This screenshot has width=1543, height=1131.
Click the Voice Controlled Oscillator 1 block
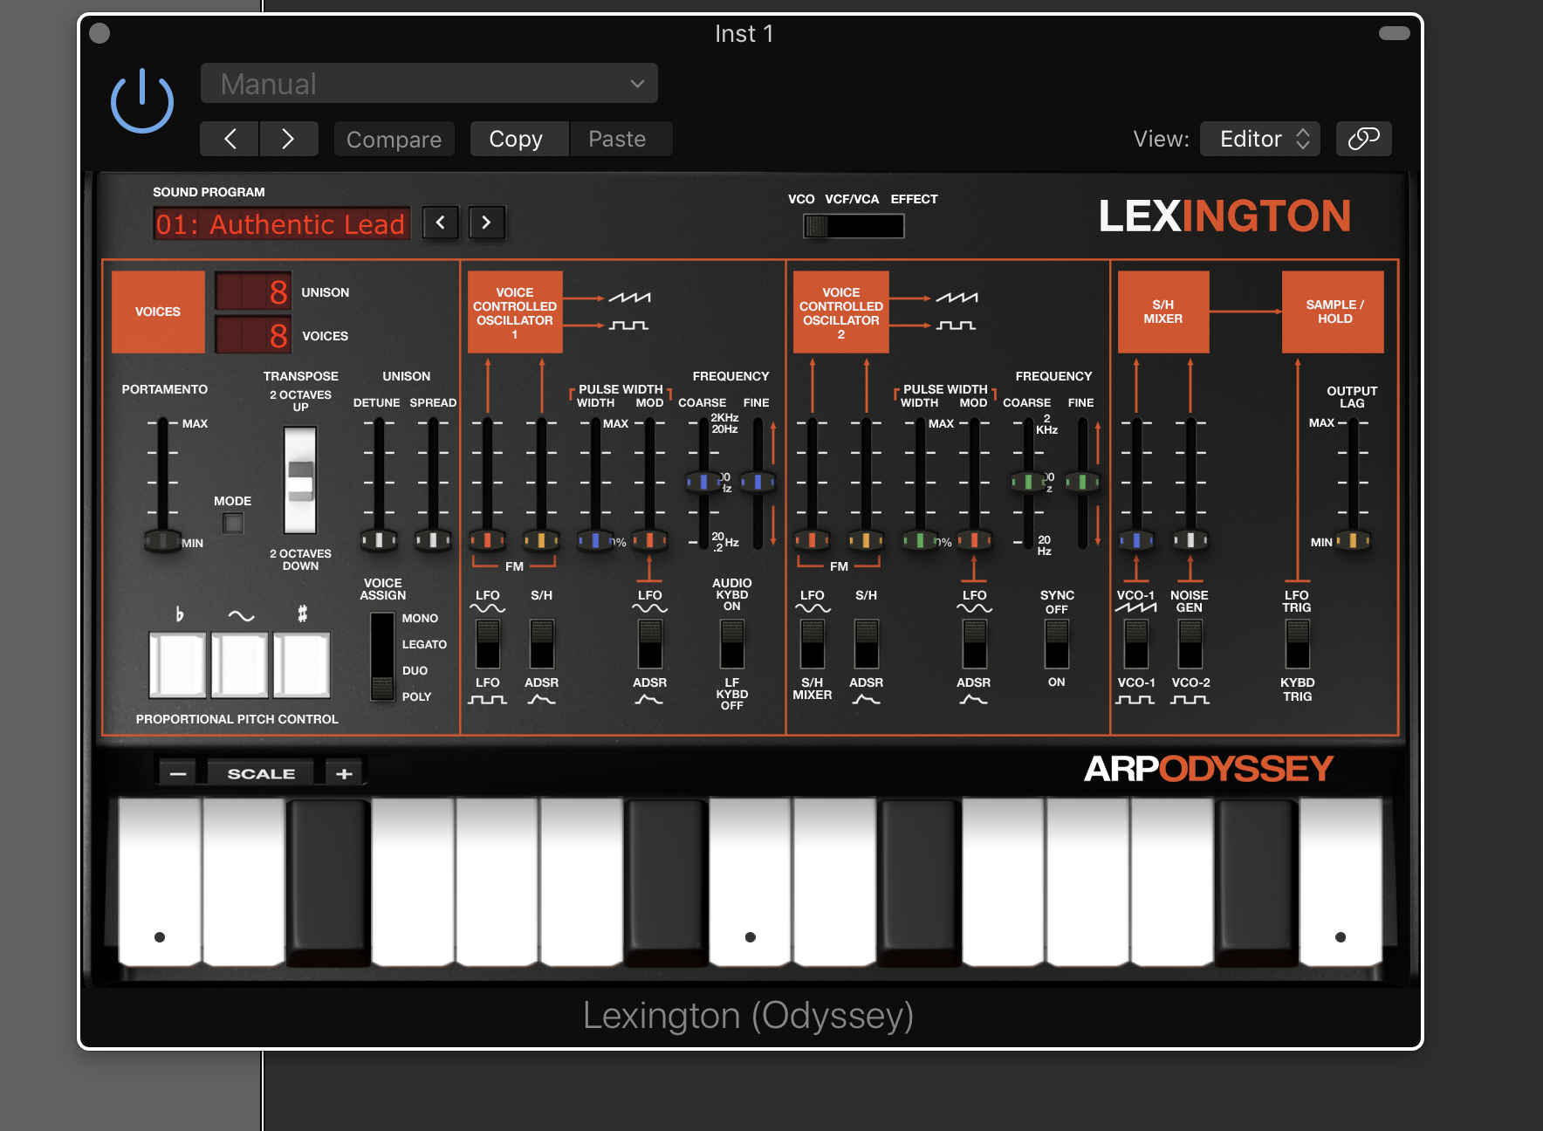(515, 312)
